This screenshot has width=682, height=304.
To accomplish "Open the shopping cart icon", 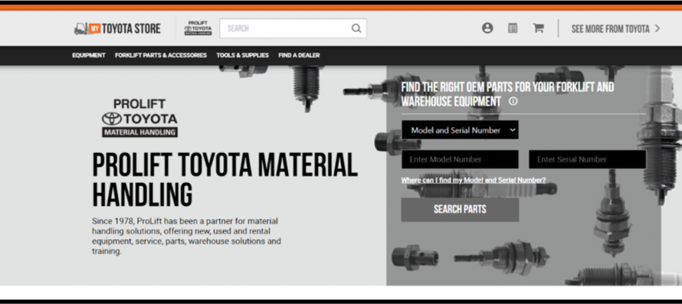I will (538, 28).
